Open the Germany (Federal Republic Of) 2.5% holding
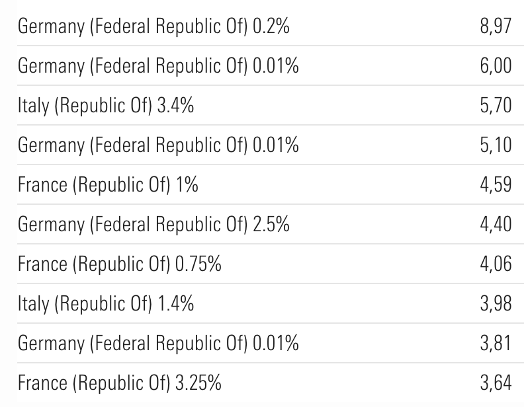Screen dimensions: 524x407 [153, 224]
